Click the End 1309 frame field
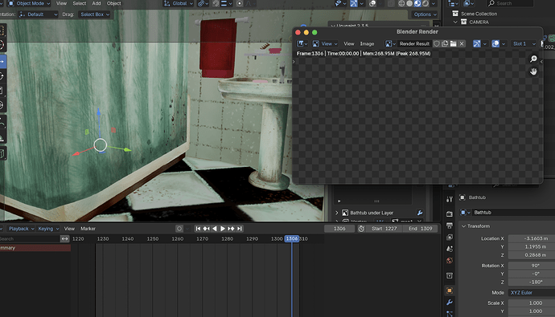Viewport: 555px width, 317px height. (x=420, y=229)
